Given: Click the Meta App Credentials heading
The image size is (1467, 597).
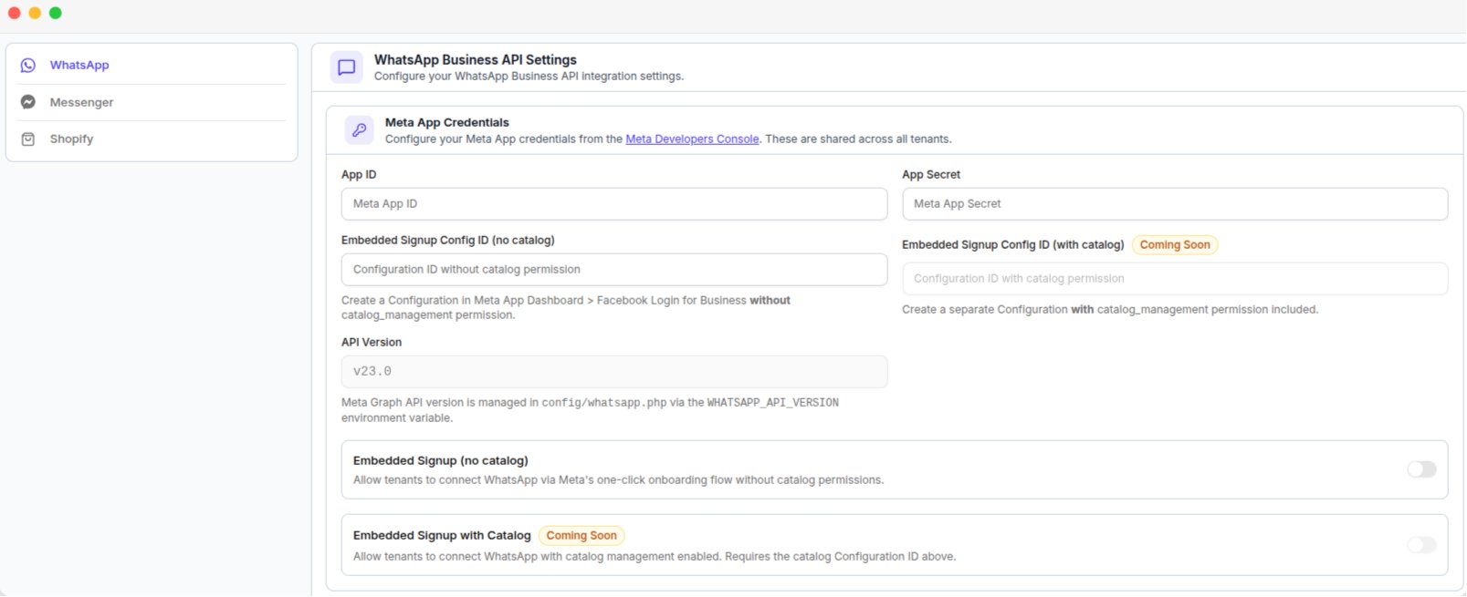Looking at the screenshot, I should [x=447, y=122].
